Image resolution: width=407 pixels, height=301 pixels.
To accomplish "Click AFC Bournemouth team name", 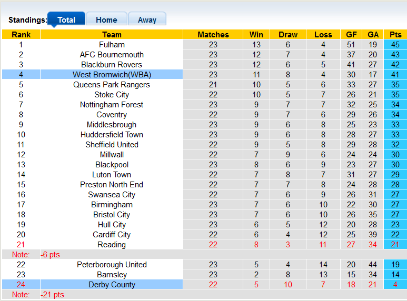I will tap(112, 55).
